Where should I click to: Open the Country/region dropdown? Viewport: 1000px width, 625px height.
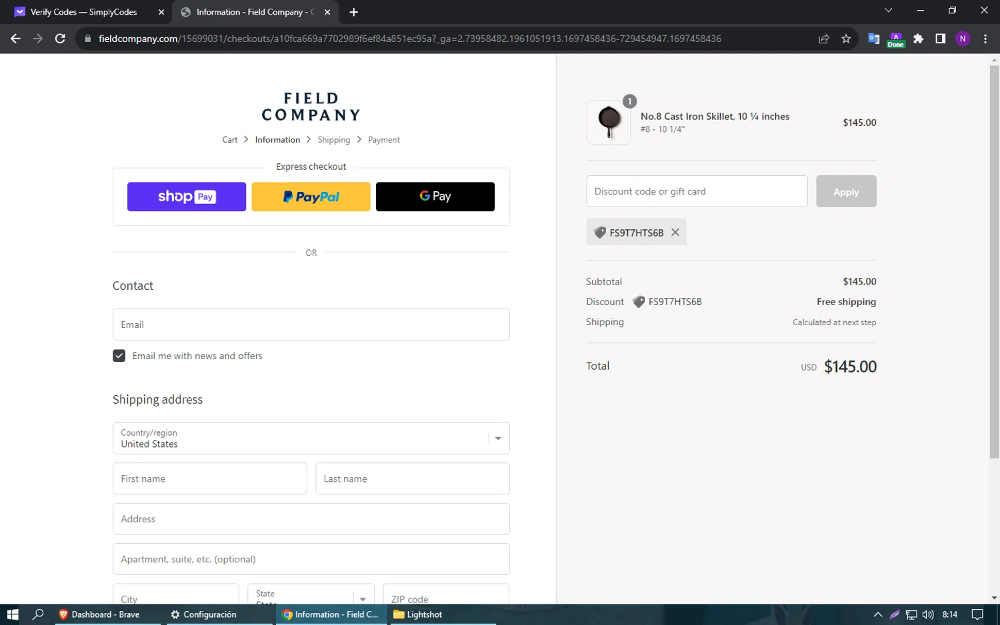311,438
